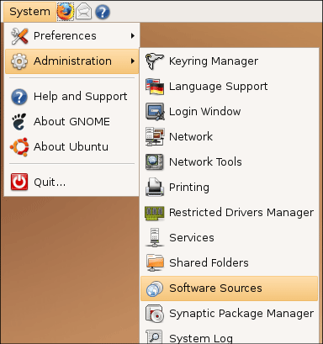The height and width of the screenshot is (344, 323).
Task: Open the mail client panel icon
Action: 83,12
